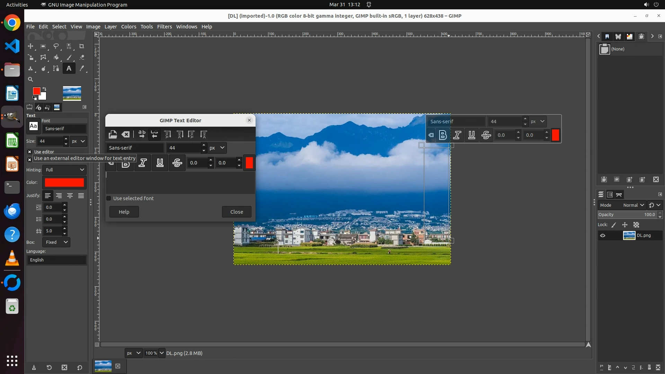Click Close button in Text Editor
This screenshot has height=374, width=665.
tap(237, 212)
